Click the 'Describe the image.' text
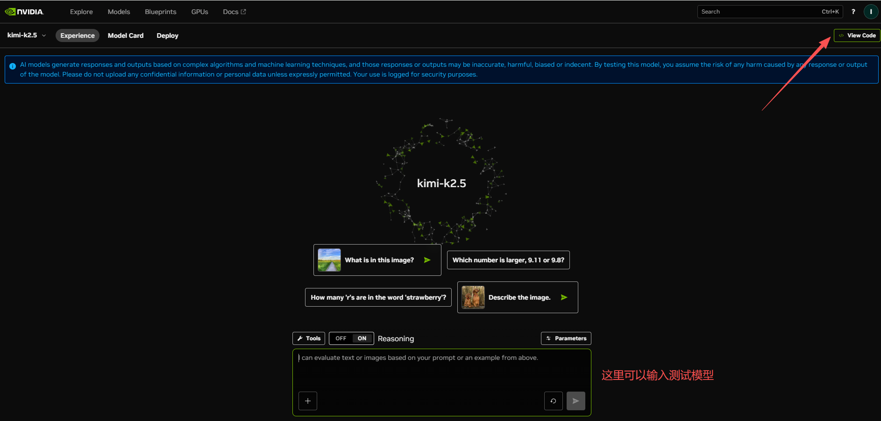The image size is (881, 421). click(x=519, y=297)
